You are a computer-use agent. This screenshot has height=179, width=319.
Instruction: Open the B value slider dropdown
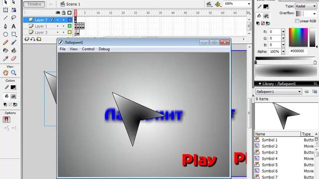coord(283,45)
